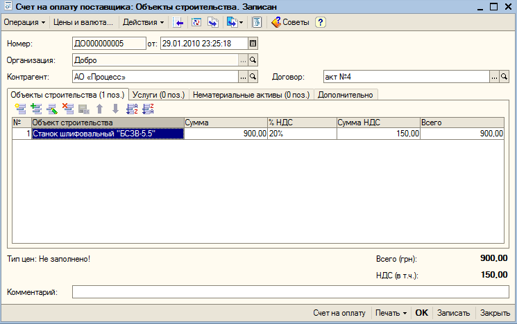This screenshot has height=324, width=517.
Task: Click Тип цен: Не заполнено! text
Action: [x=49, y=259]
